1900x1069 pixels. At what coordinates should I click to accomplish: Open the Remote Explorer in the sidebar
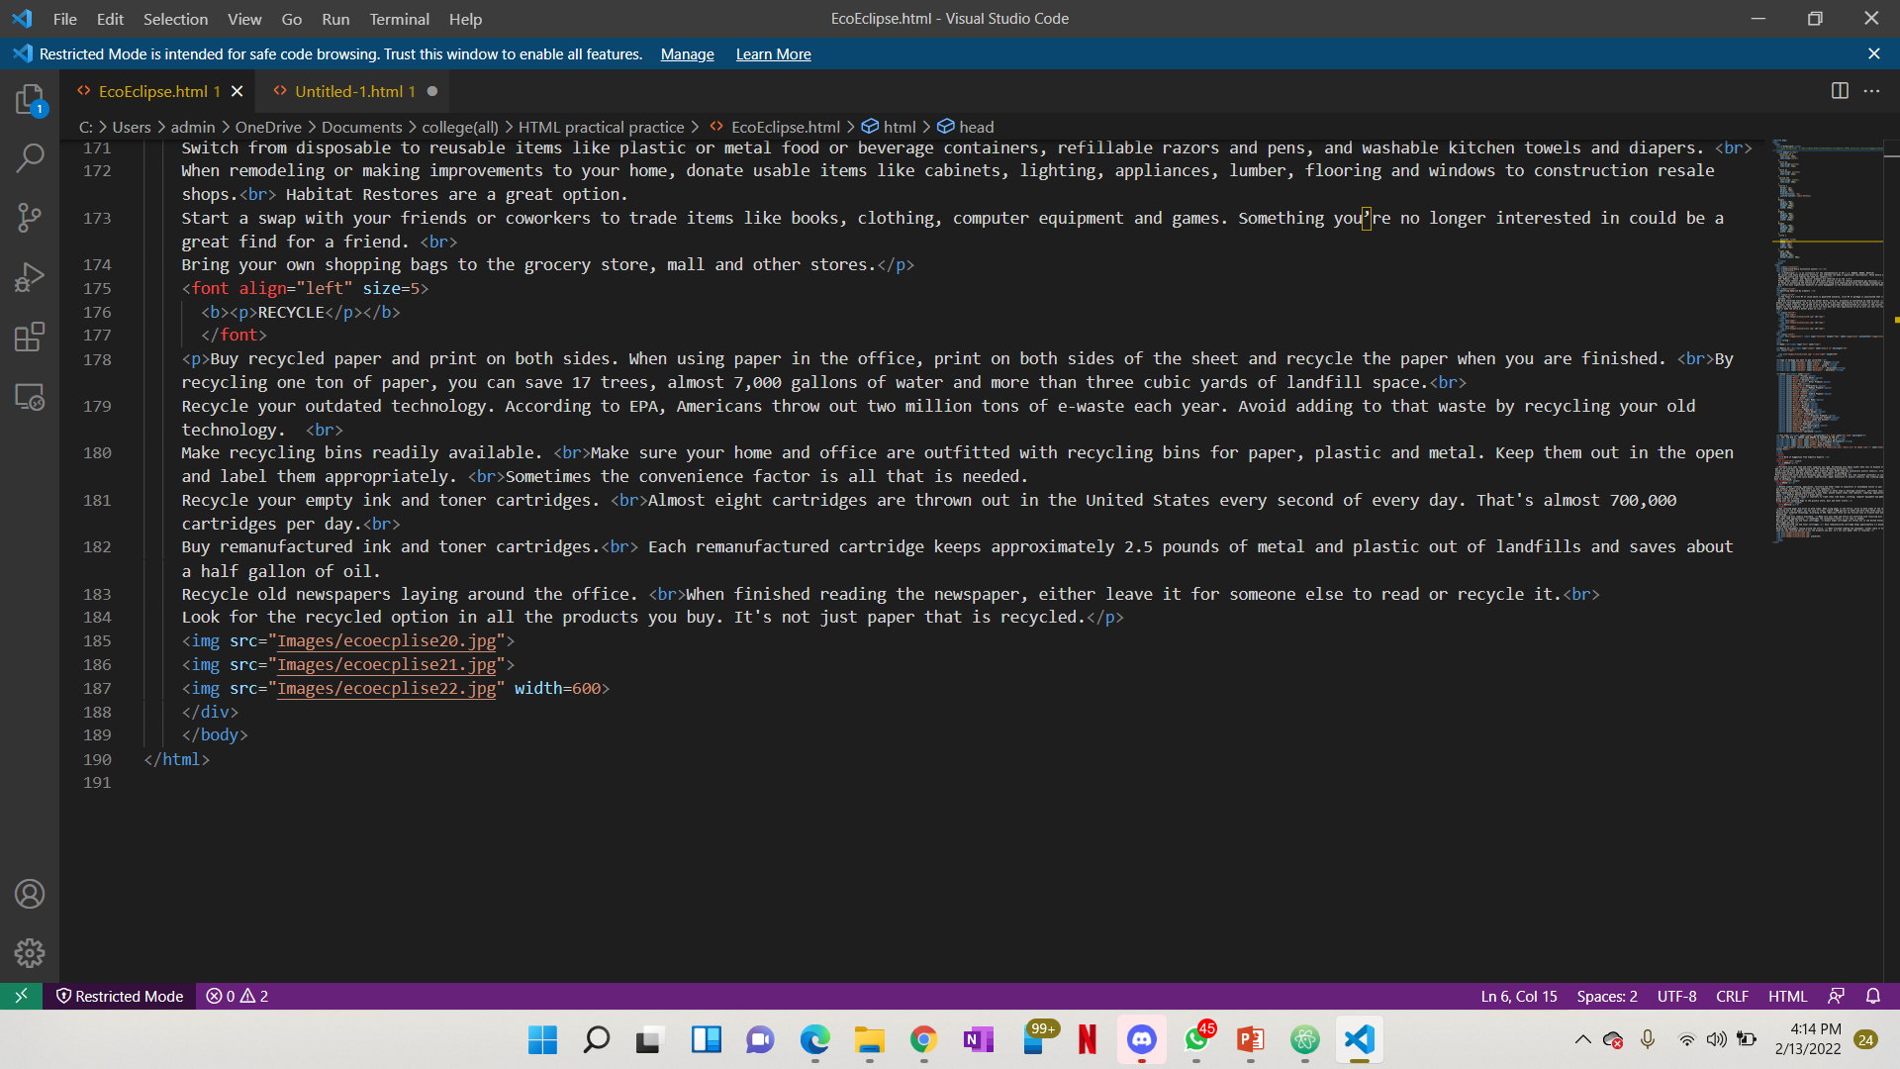pos(30,398)
